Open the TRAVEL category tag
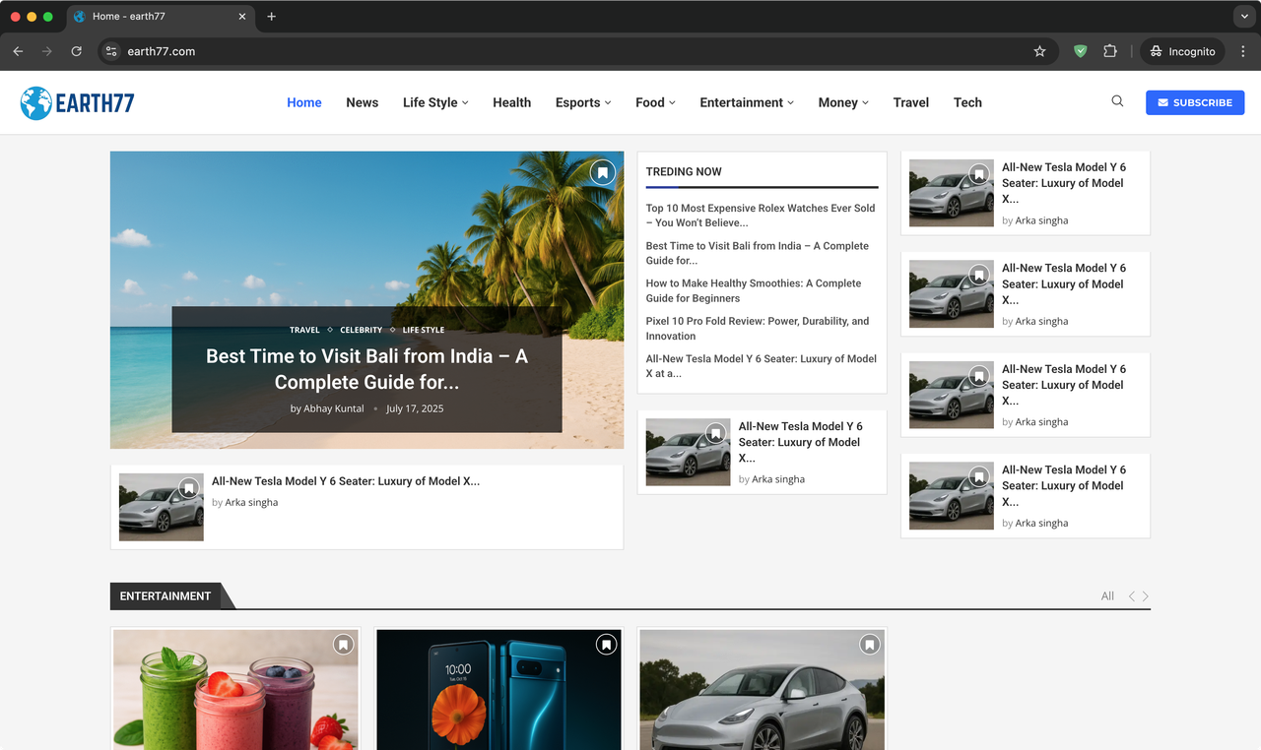 tap(304, 330)
